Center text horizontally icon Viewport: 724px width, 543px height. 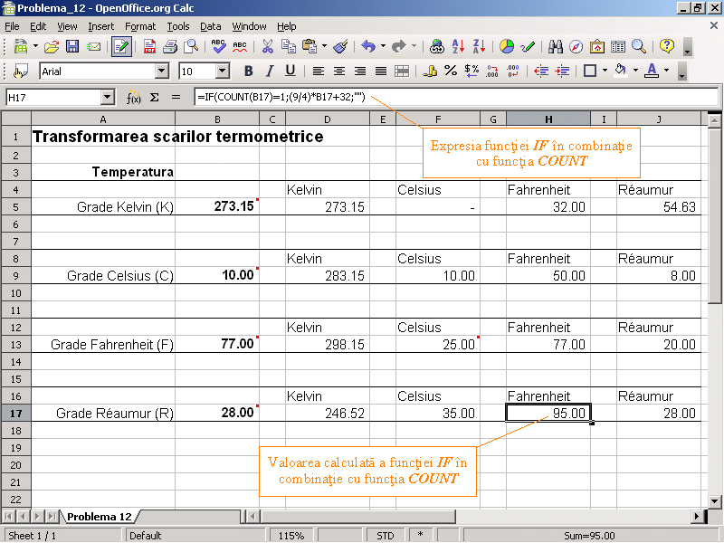point(338,71)
